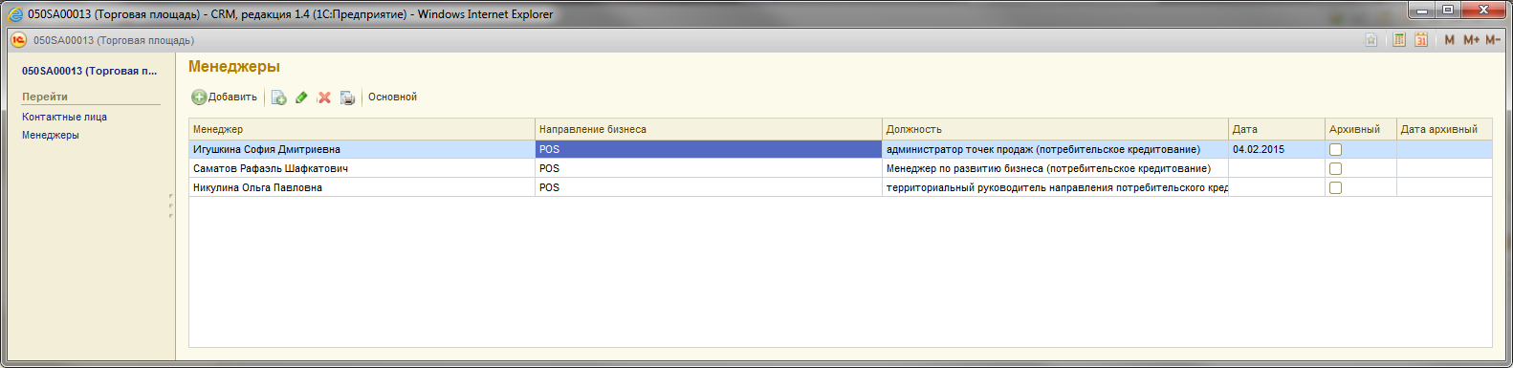The width and height of the screenshot is (1513, 368).
Task: Edit the selected row with green pencil icon
Action: coord(301,97)
